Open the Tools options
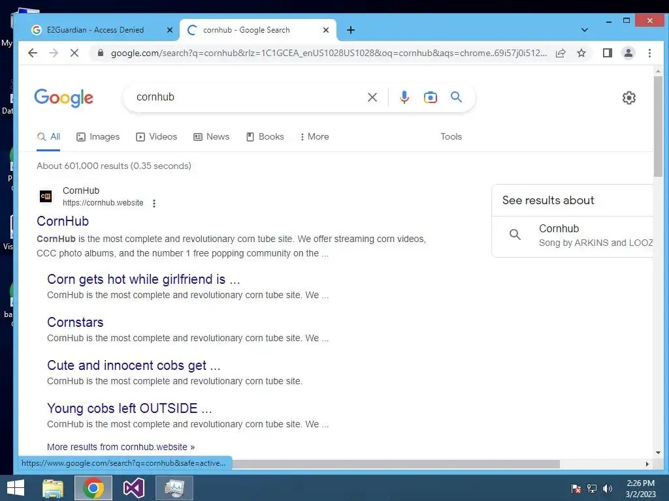669x501 pixels. coord(451,137)
